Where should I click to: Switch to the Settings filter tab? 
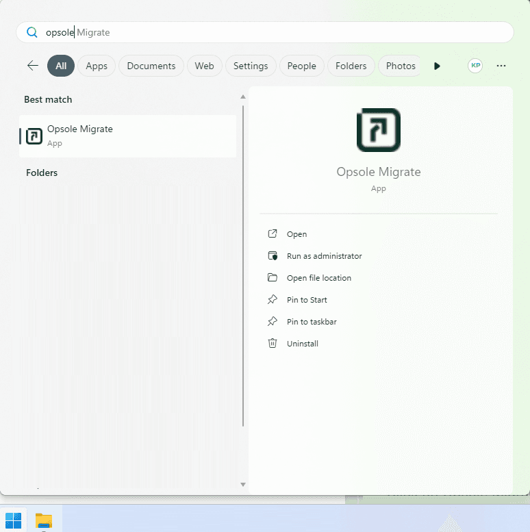tap(251, 66)
